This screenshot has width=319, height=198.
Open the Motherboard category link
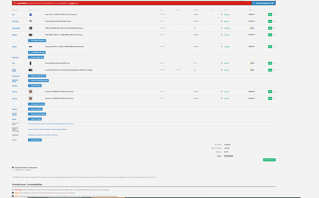coord(16,28)
